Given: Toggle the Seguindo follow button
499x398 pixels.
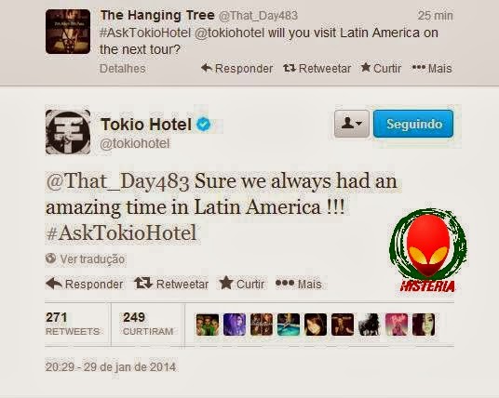Looking at the screenshot, I should [413, 124].
